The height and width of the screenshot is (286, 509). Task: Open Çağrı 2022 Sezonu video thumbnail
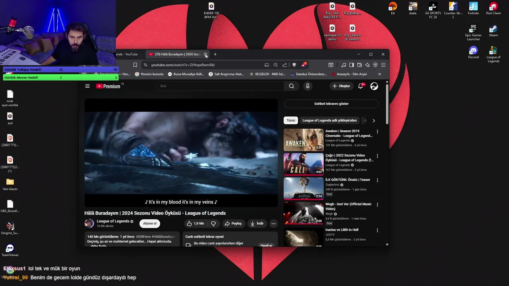(x=303, y=164)
